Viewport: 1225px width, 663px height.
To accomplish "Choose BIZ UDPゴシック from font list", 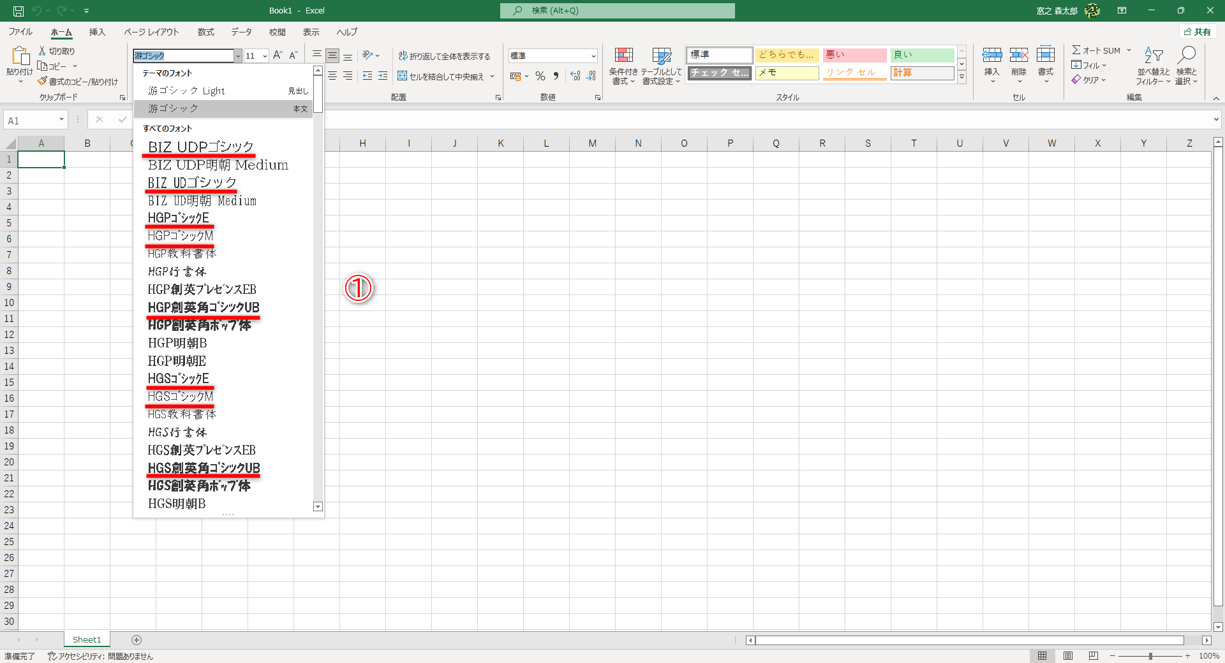I will [x=201, y=147].
